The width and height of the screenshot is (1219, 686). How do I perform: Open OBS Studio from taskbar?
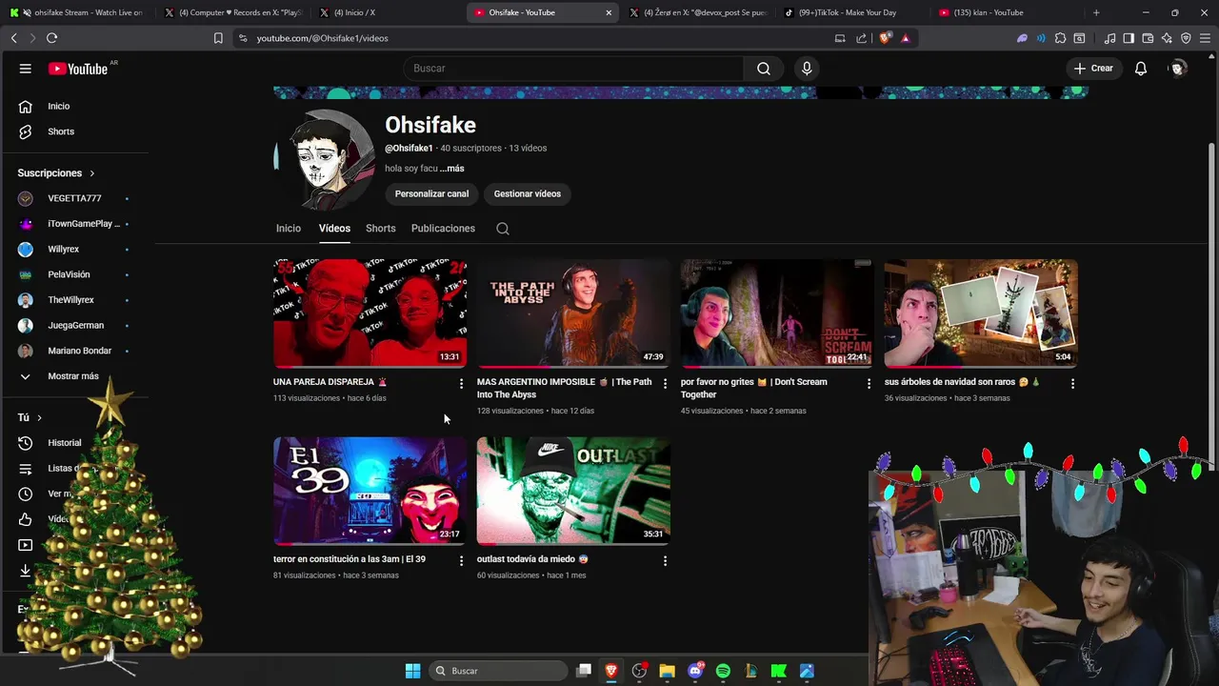639,671
